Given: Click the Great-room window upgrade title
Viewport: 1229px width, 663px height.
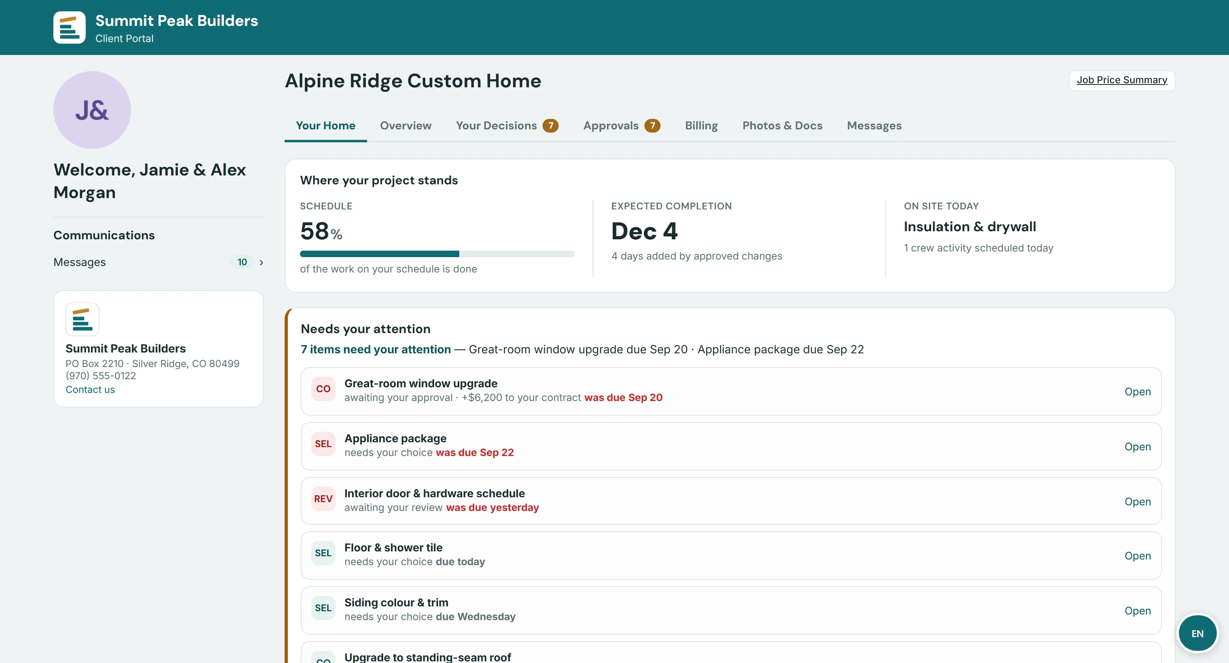Looking at the screenshot, I should coord(421,384).
